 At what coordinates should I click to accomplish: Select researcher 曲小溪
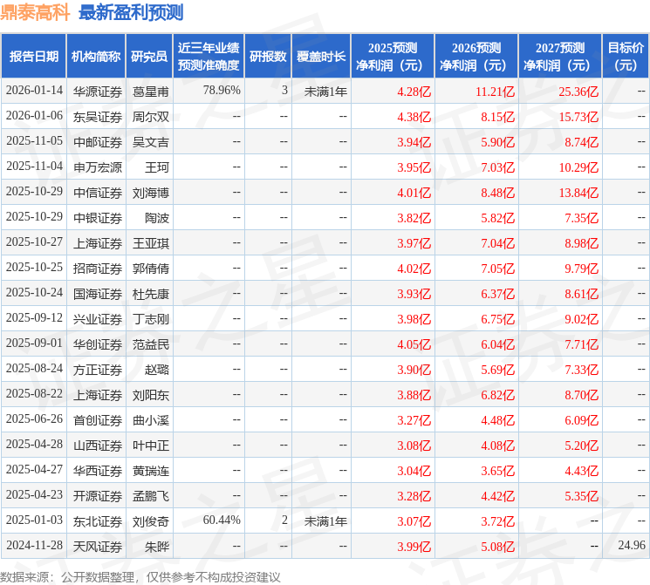point(150,420)
